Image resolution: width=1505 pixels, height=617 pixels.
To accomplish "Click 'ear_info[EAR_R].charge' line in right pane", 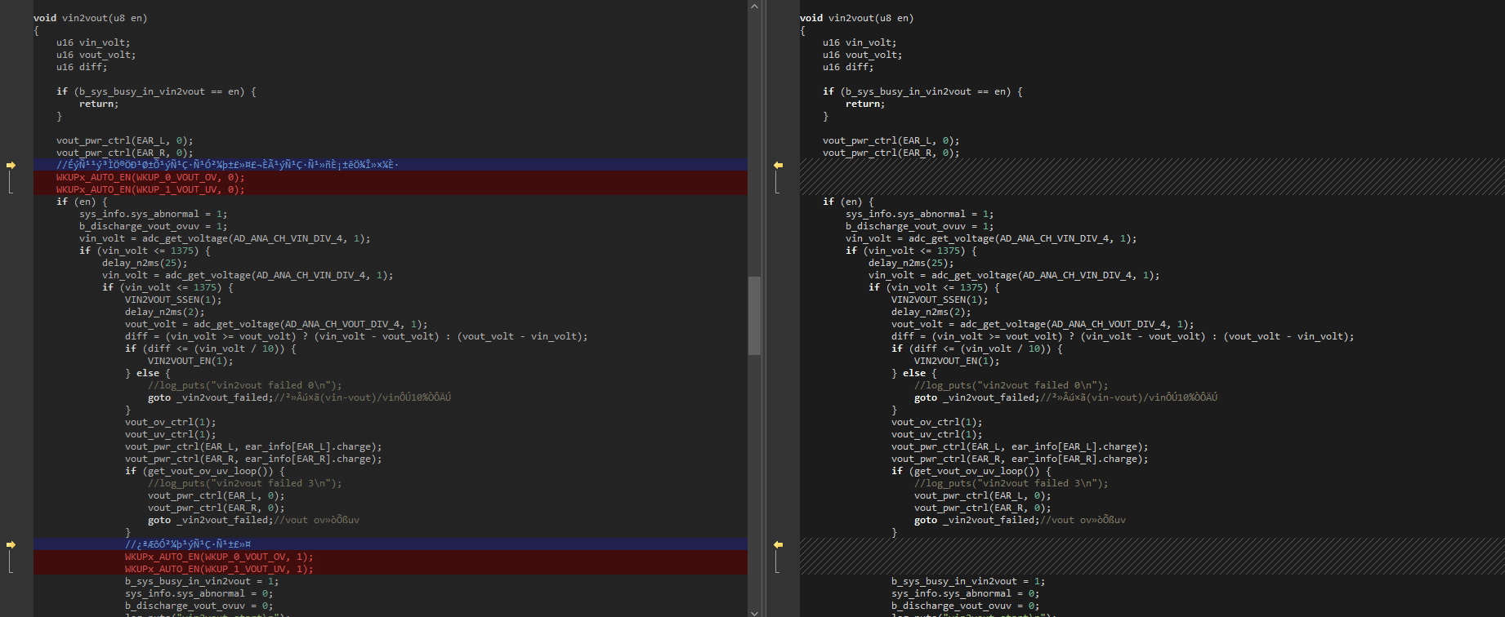I will 1020,459.
